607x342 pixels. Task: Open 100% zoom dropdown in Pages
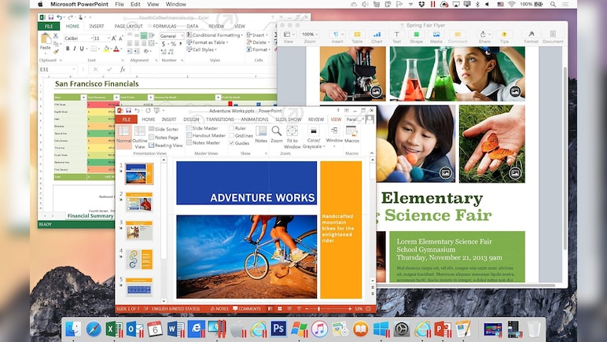[310, 35]
